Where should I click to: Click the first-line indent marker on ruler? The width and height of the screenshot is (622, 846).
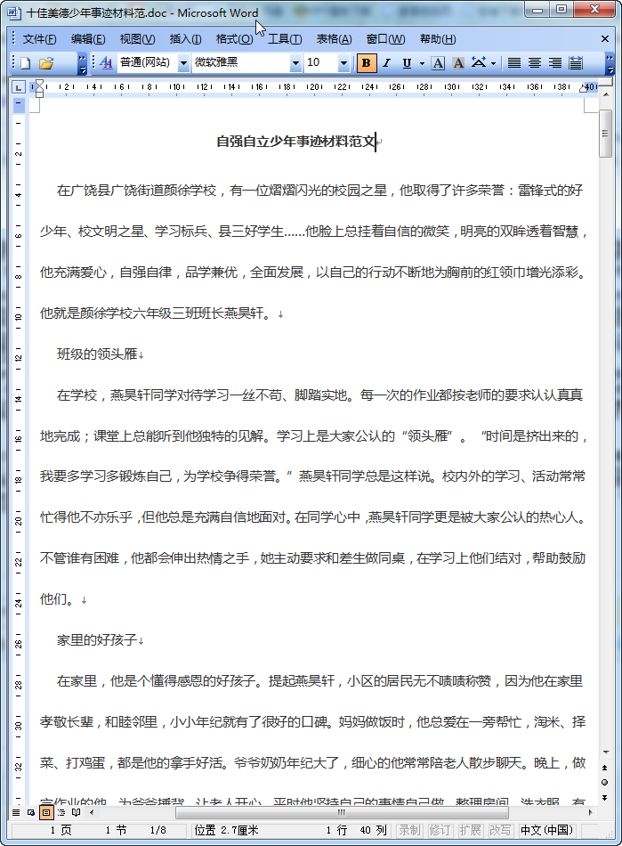tap(39, 85)
